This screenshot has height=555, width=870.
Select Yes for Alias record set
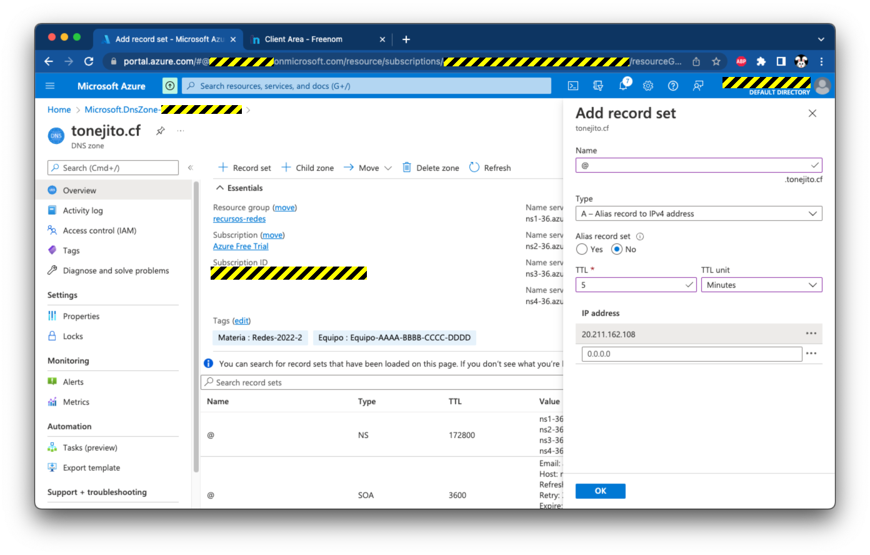(x=582, y=250)
